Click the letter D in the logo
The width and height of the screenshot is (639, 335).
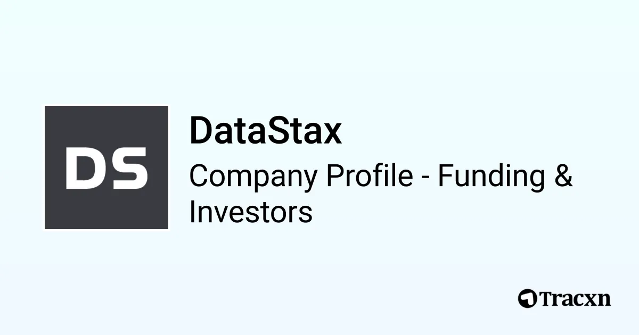coord(85,169)
